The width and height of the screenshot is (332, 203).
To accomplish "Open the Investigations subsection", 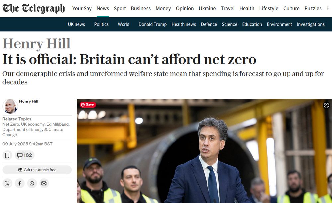I will tap(311, 24).
